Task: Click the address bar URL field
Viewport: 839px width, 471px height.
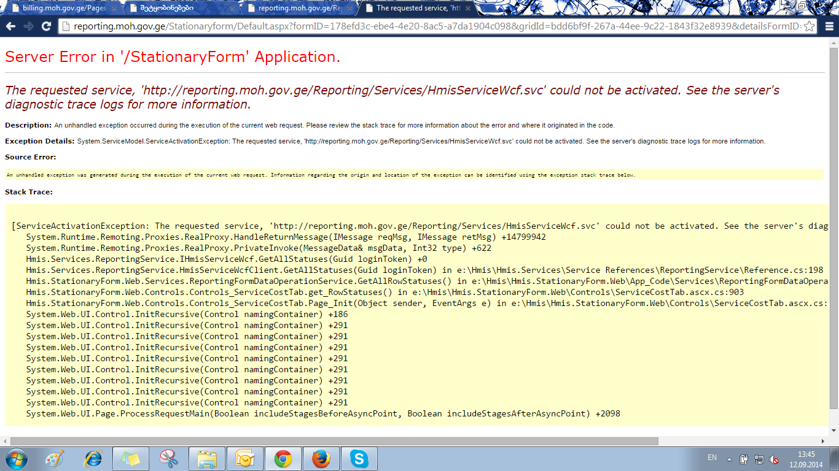Action: click(x=430, y=26)
